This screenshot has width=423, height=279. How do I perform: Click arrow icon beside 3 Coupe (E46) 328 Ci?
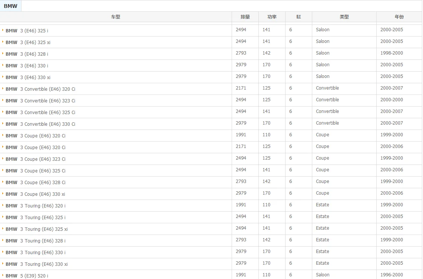3,182
